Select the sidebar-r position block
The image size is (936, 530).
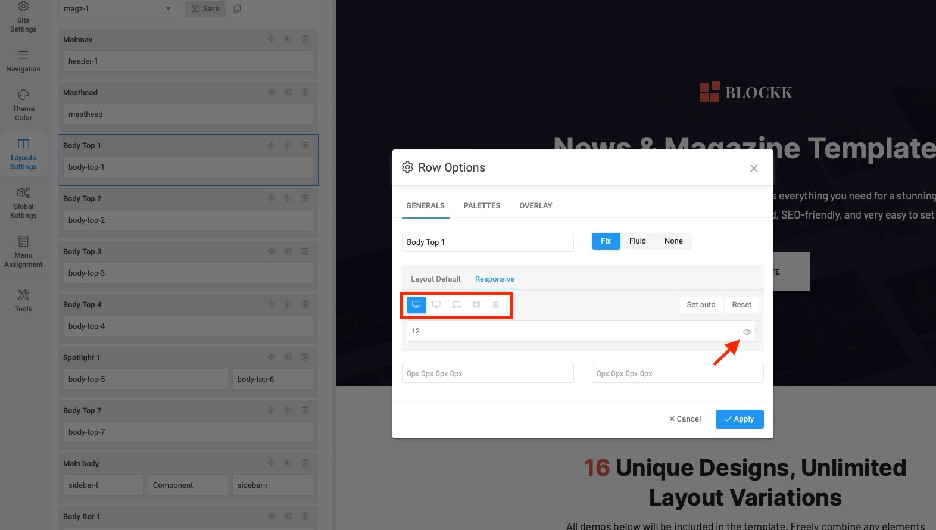click(273, 485)
